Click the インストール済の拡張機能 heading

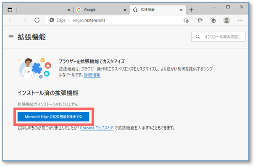(x=48, y=93)
